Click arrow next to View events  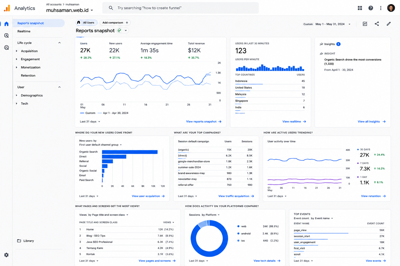click(384, 261)
